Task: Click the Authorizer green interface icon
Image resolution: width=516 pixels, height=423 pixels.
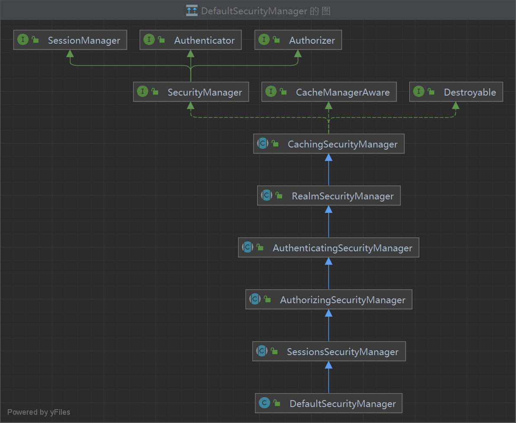Action: [x=264, y=40]
